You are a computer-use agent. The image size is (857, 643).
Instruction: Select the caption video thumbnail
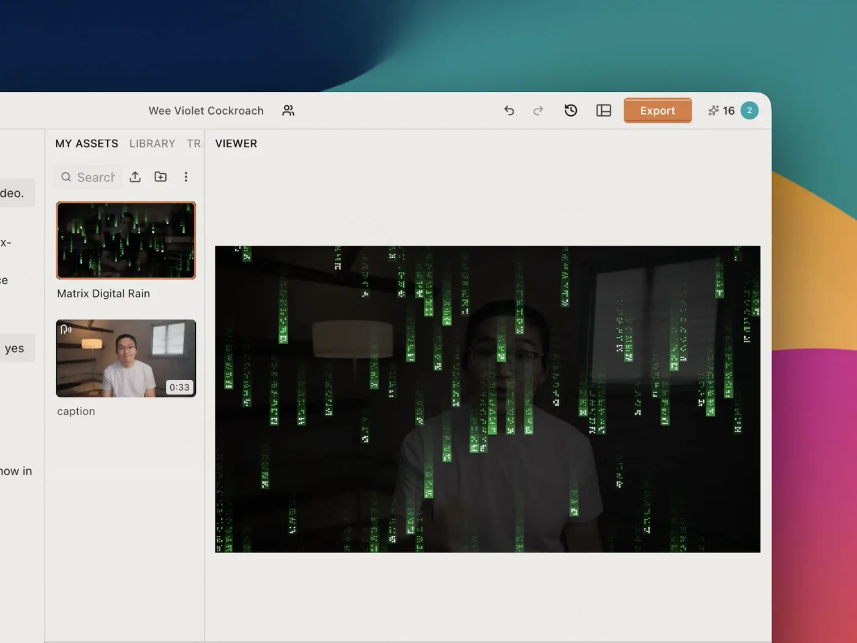coord(126,358)
